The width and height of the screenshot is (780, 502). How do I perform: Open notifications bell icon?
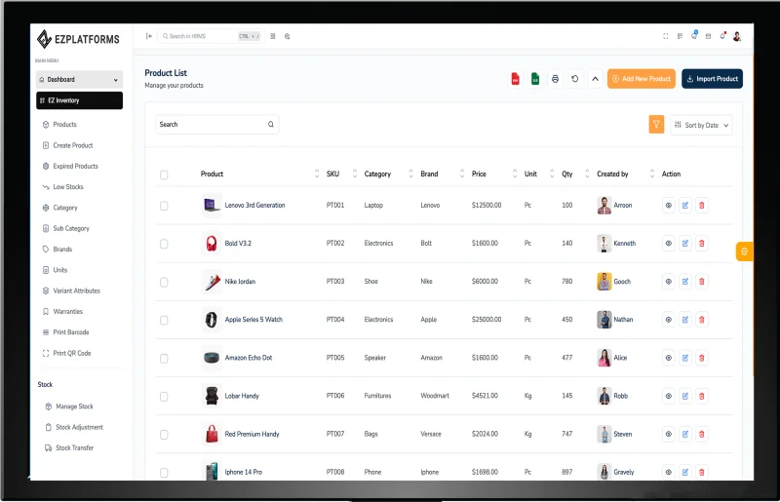[x=722, y=36]
